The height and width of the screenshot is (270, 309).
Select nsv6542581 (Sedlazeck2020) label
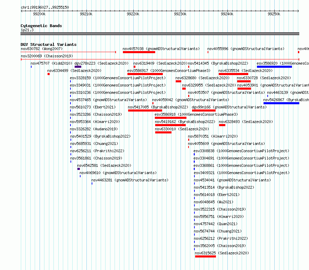(104, 165)
